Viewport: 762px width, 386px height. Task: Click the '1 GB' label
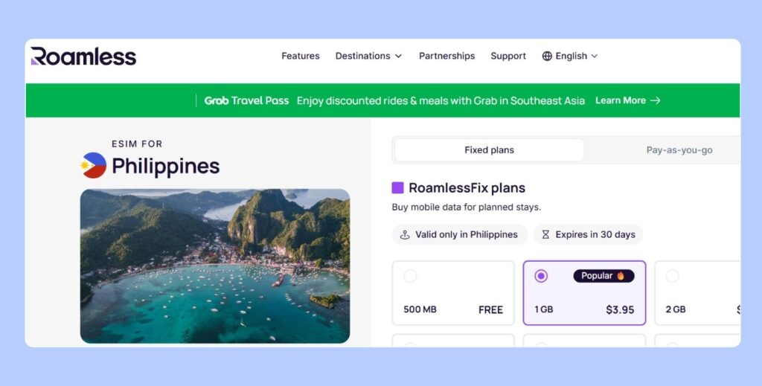coord(543,309)
